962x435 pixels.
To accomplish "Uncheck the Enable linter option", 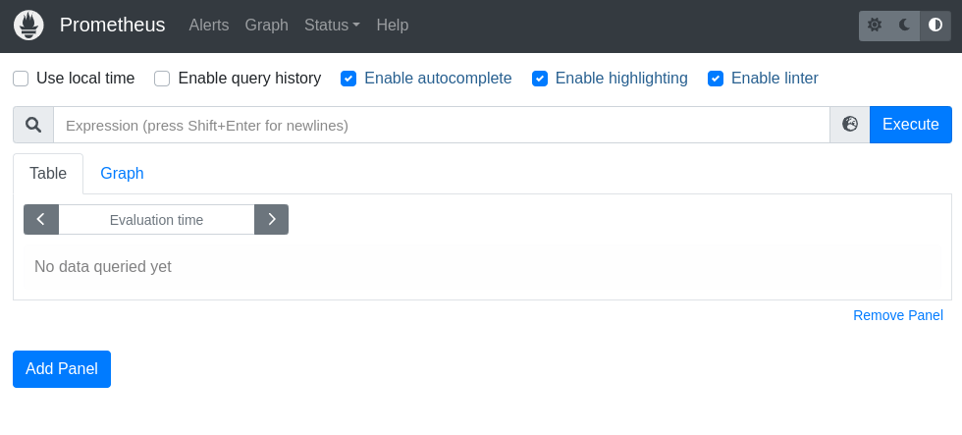I will (716, 79).
